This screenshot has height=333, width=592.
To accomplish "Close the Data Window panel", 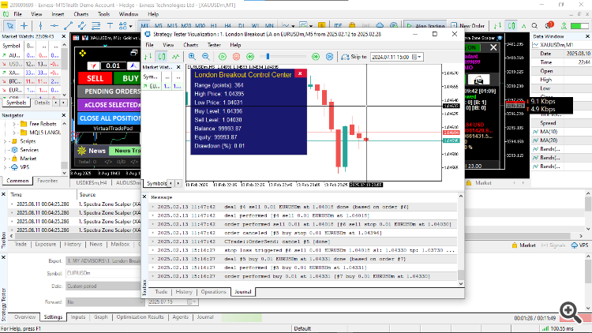I will (x=587, y=36).
